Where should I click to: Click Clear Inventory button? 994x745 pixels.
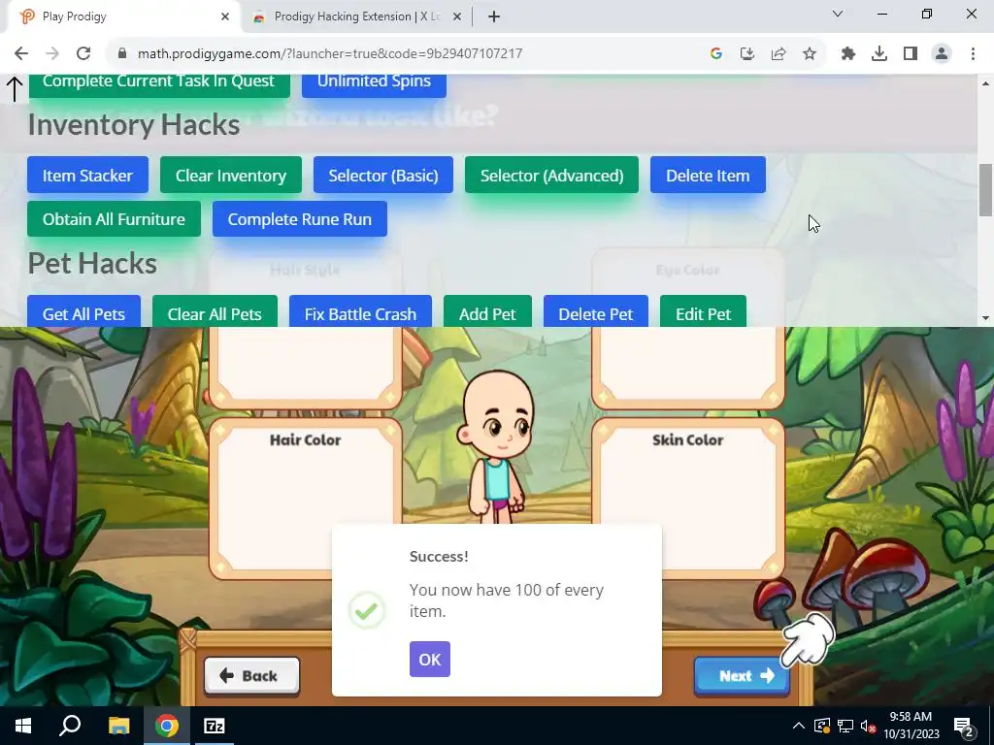[231, 176]
